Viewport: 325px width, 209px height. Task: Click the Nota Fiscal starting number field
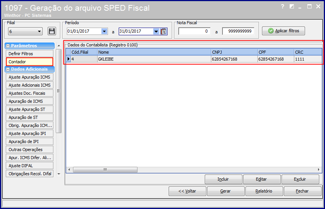[194, 31]
